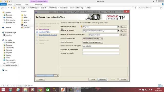164x92 pixels.
Task: Open the Archivo tab in File Explorer
Action: tap(3, 4)
